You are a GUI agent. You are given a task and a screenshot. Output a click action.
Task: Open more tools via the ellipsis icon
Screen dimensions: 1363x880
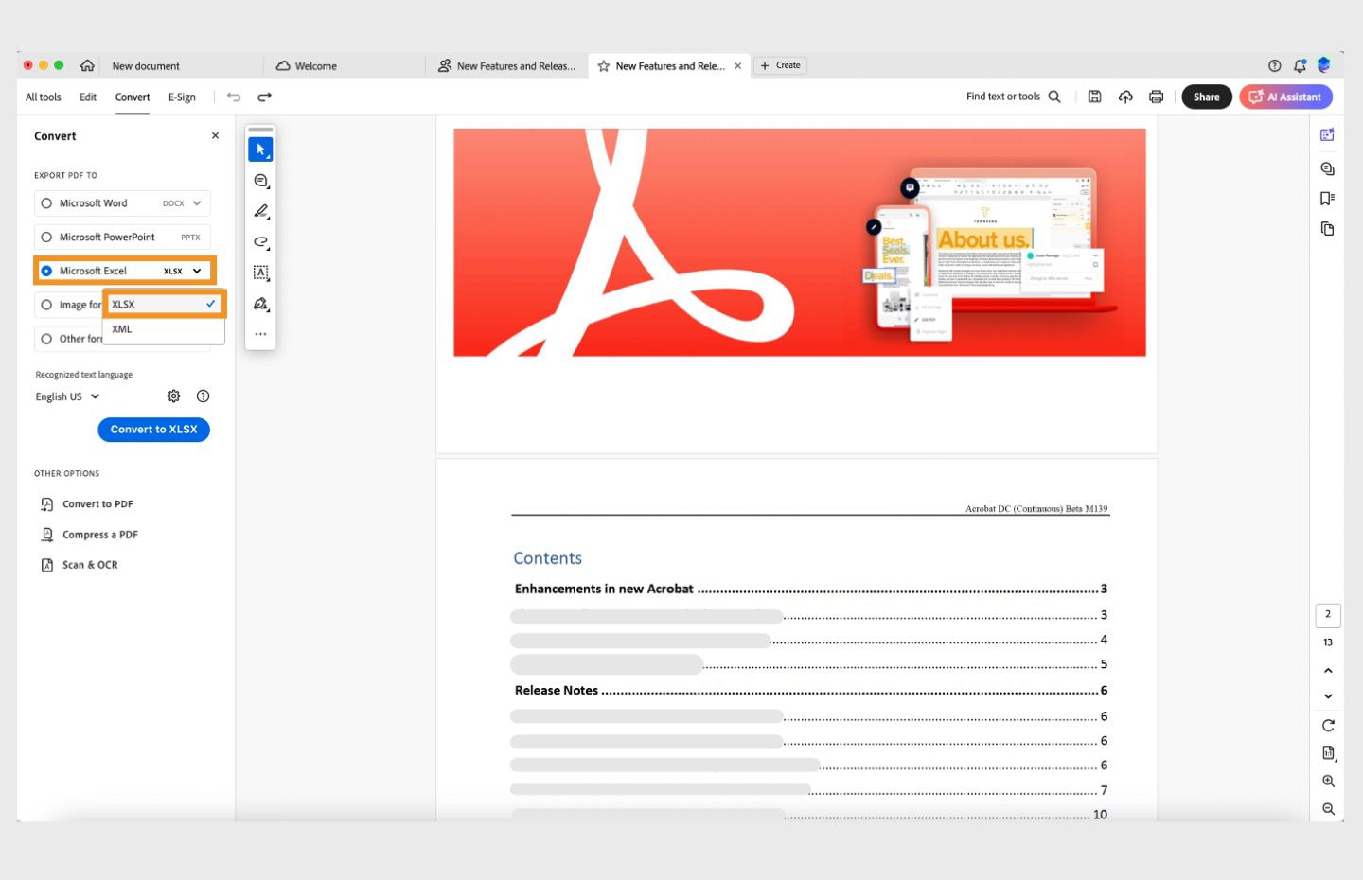[x=261, y=333]
